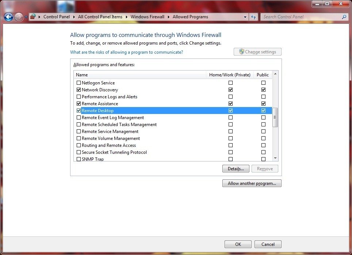
Task: Expand the address bar history dropdown
Action: coord(245,17)
